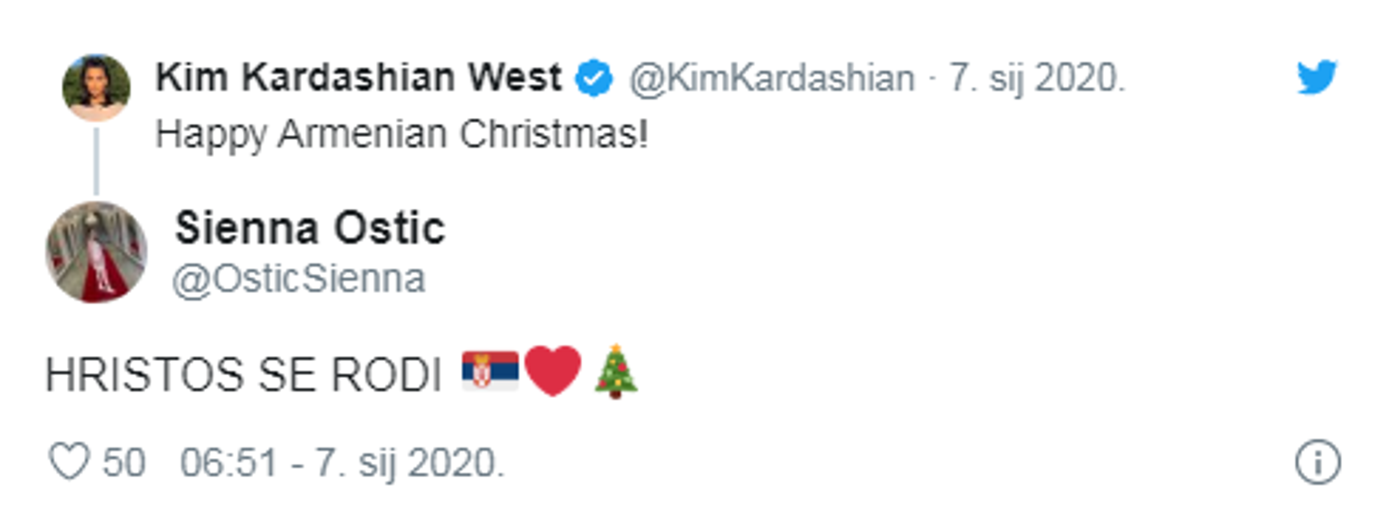This screenshot has width=1392, height=513.
Task: Click the red heart emoji in the reply
Action: (x=553, y=370)
